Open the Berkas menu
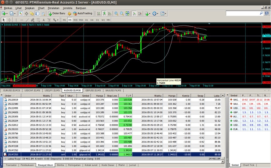The image size is (271, 168). pos(8,8)
